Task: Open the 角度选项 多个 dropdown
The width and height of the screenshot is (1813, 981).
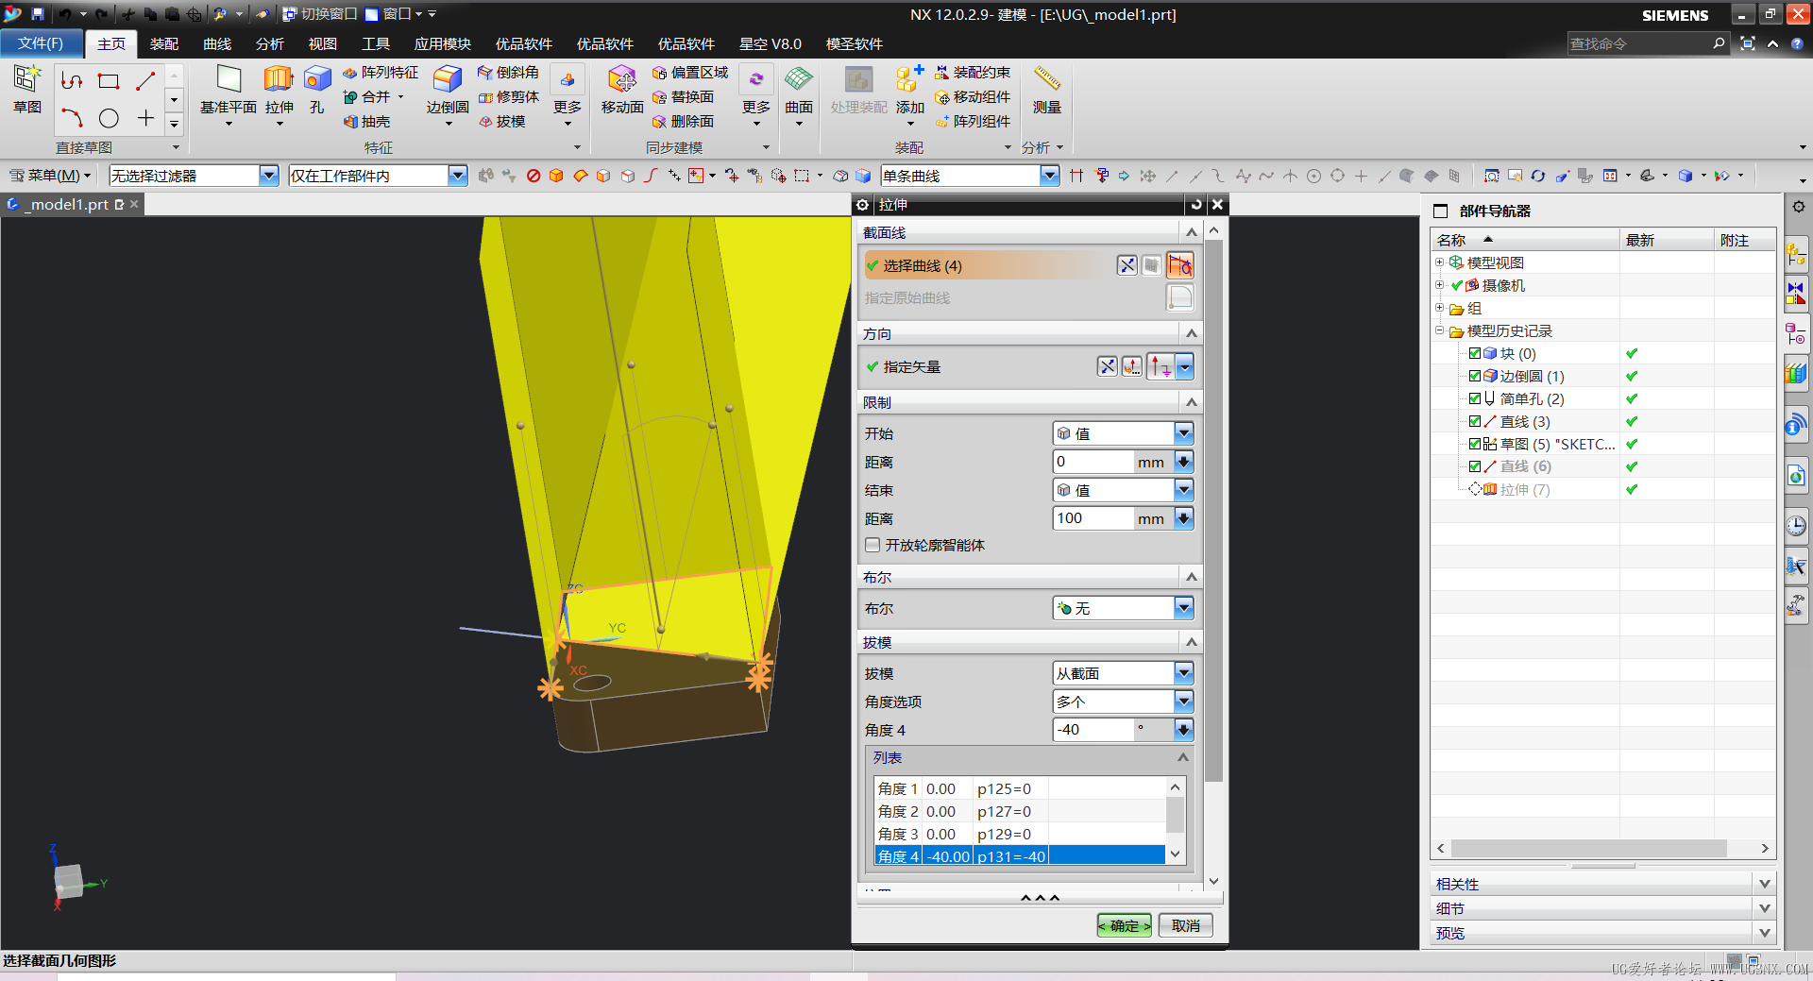Action: [1183, 702]
